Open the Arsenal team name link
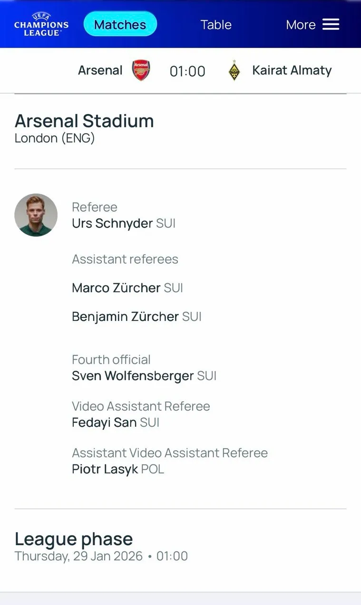Image resolution: width=361 pixels, height=605 pixels. (x=100, y=70)
